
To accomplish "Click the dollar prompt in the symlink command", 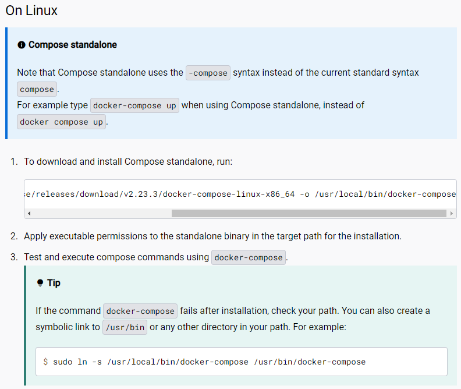I will coord(45,362).
